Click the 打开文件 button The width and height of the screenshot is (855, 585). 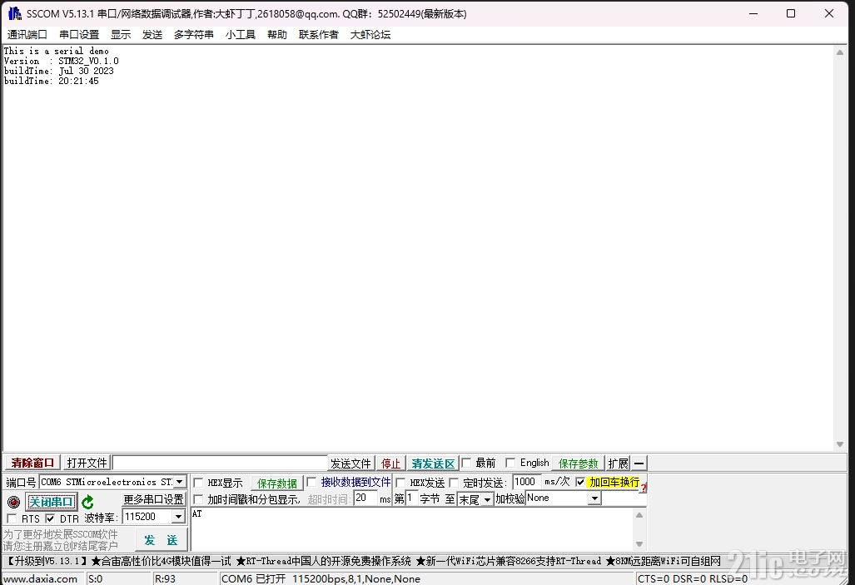tap(87, 463)
